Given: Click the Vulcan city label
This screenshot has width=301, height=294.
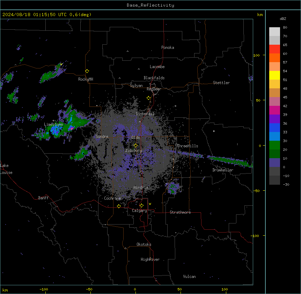Looking at the screenshot, I should pyautogui.click(x=190, y=277).
